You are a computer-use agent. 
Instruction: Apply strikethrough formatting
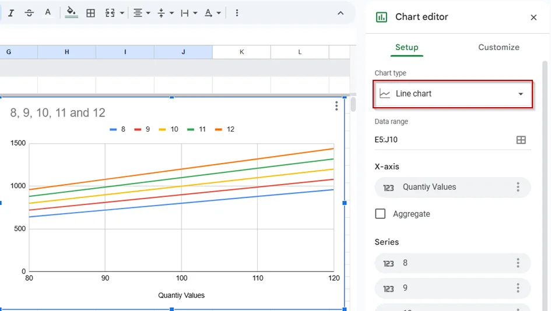coord(29,13)
